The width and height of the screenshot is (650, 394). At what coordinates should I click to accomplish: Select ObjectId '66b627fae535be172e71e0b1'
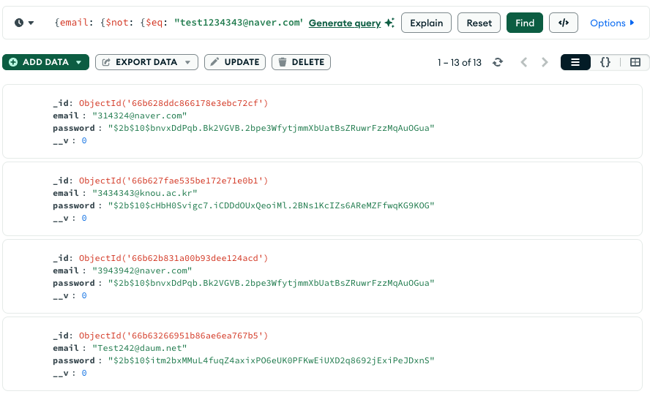pyautogui.click(x=173, y=181)
